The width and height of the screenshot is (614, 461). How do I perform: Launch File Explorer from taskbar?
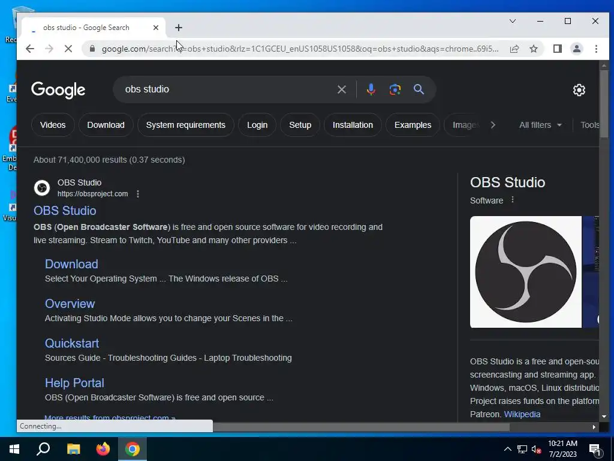pos(73,449)
